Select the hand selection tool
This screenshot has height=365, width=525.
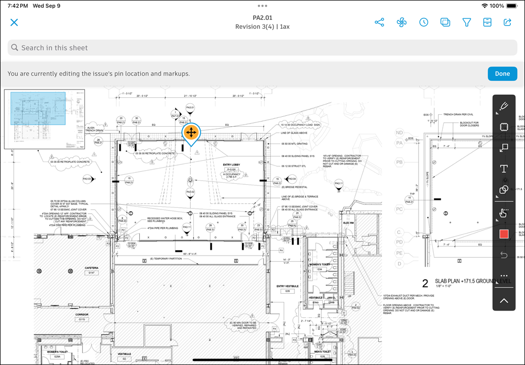[x=504, y=213]
